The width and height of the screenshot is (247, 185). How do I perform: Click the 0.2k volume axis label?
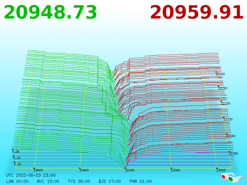[x=17, y=158]
